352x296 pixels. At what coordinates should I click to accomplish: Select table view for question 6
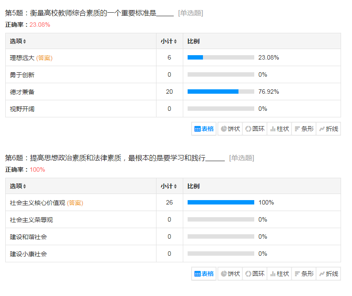pyautogui.click(x=204, y=274)
